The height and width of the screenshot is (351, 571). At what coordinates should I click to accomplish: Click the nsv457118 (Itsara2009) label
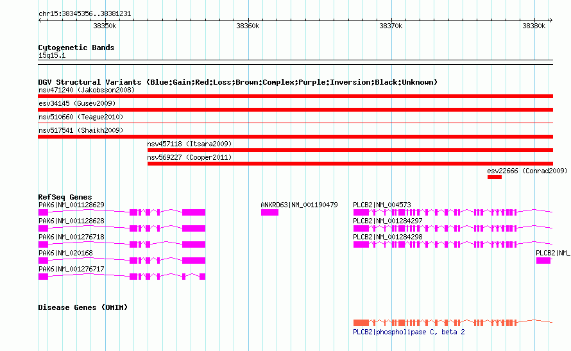189,144
